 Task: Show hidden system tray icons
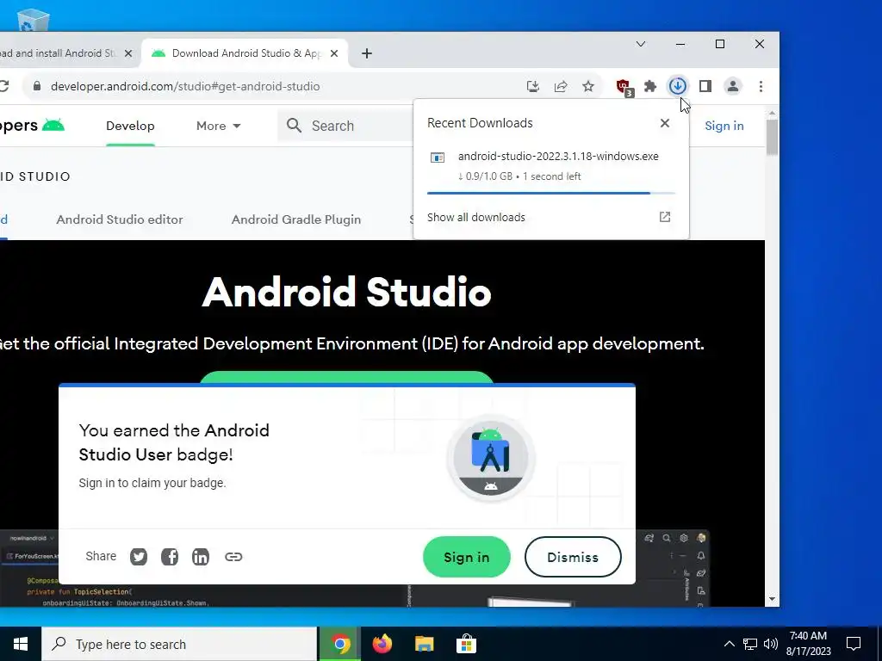[729, 644]
